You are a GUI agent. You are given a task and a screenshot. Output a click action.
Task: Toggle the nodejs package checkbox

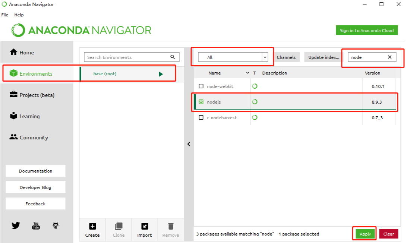click(x=201, y=102)
